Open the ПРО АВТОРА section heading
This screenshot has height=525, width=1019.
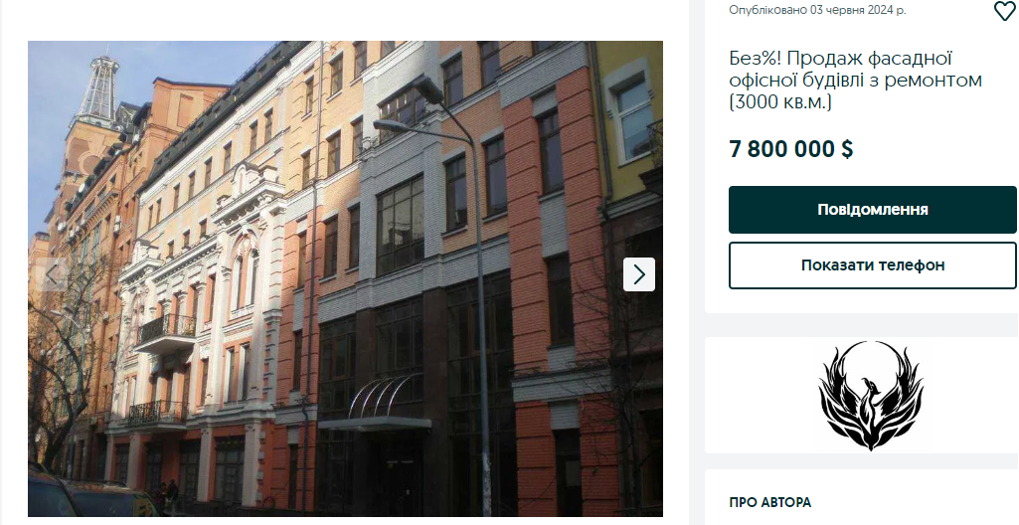tap(770, 502)
